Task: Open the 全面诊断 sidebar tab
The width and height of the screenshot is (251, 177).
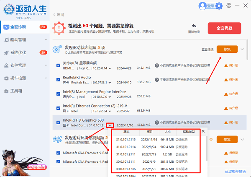Action: tap(25, 27)
